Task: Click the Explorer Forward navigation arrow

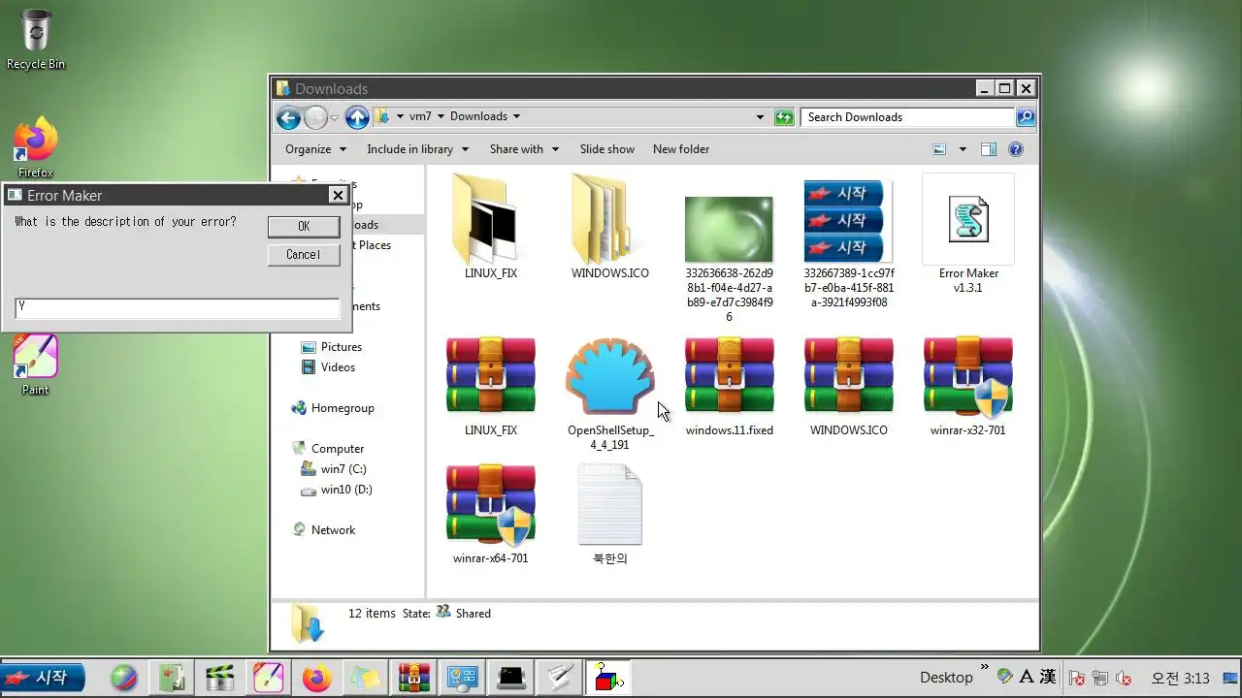Action: pyautogui.click(x=316, y=117)
